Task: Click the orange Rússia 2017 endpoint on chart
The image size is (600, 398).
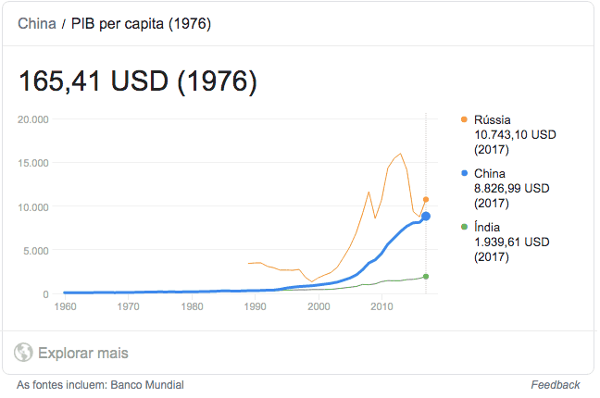Action: 426,199
